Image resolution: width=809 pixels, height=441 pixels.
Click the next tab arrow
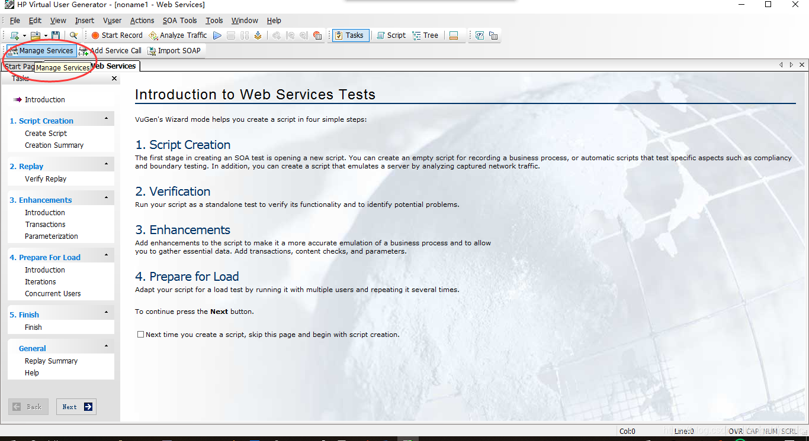(x=791, y=65)
